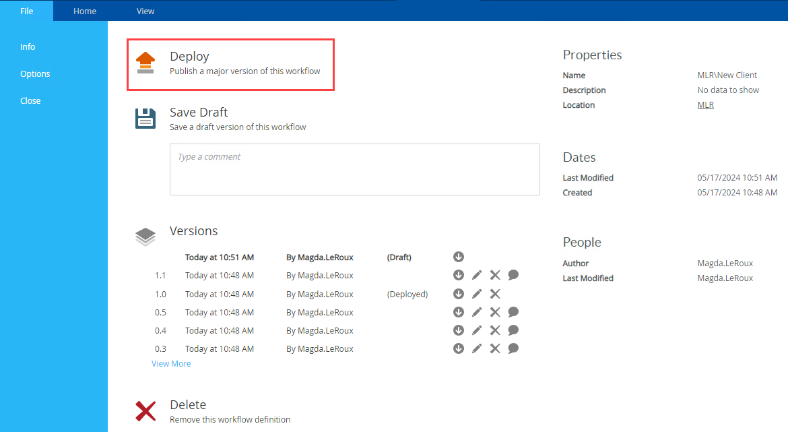The width and height of the screenshot is (788, 432).
Task: Expand the versions list with View More
Action: (171, 364)
